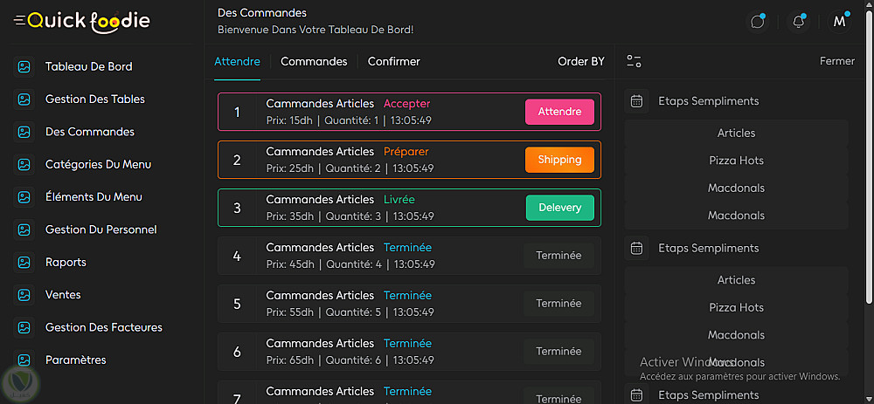The image size is (874, 404).
Task: Toggle the hamburger sidebar menu
Action: (19, 20)
